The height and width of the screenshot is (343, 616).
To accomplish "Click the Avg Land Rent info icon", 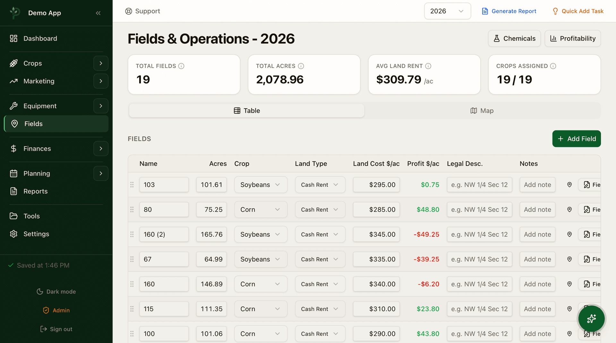I will tap(428, 66).
